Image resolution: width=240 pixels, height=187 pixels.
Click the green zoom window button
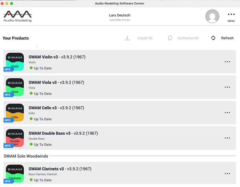11,3
